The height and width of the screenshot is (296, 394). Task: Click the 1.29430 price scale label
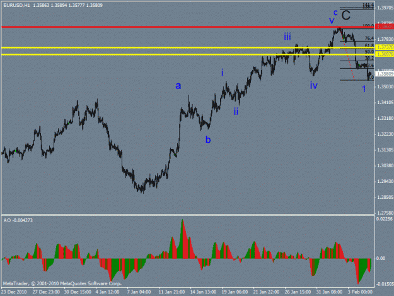point(385,182)
